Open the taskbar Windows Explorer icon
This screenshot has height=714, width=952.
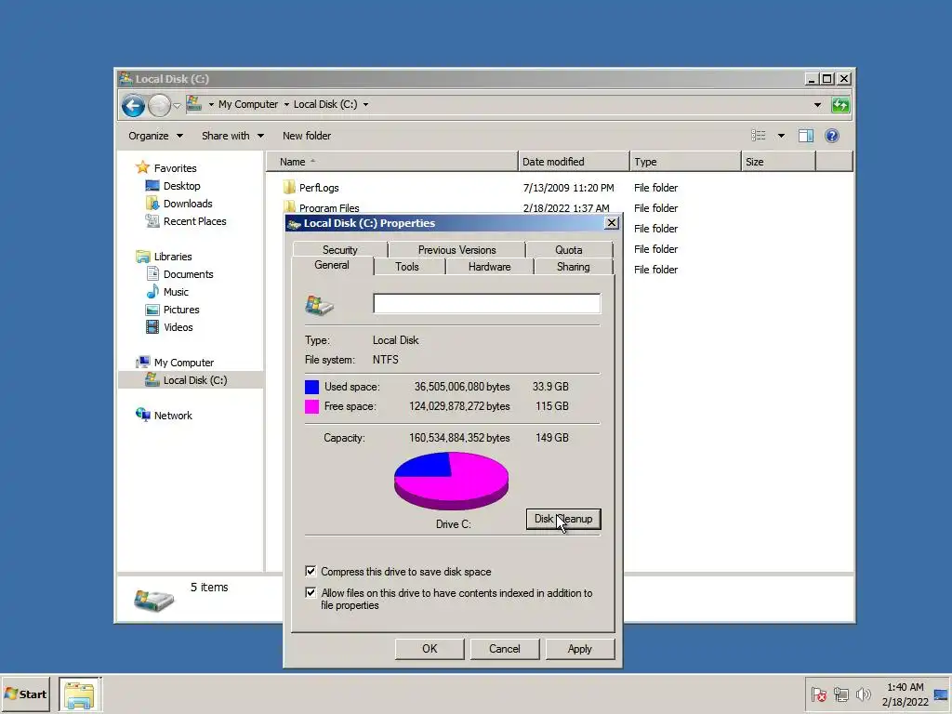tap(80, 694)
